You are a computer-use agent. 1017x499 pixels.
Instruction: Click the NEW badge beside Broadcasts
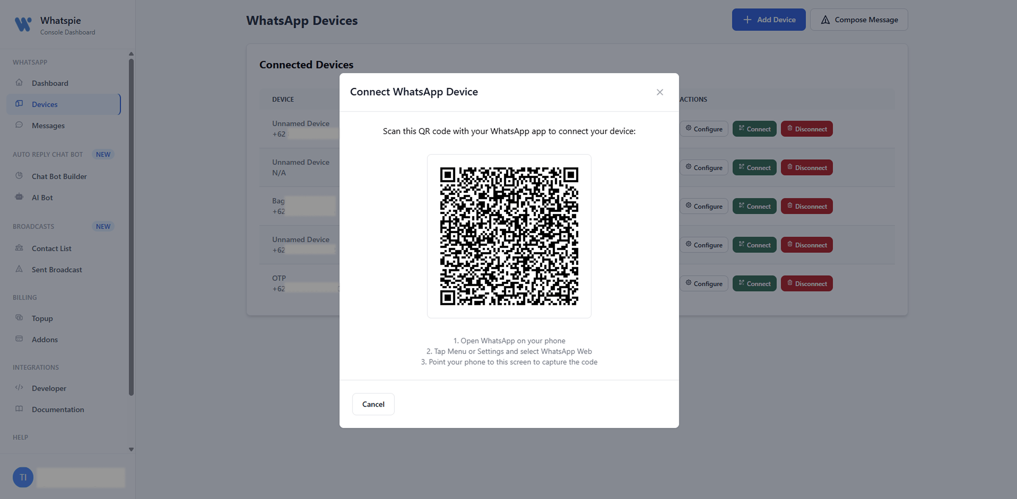pos(103,226)
